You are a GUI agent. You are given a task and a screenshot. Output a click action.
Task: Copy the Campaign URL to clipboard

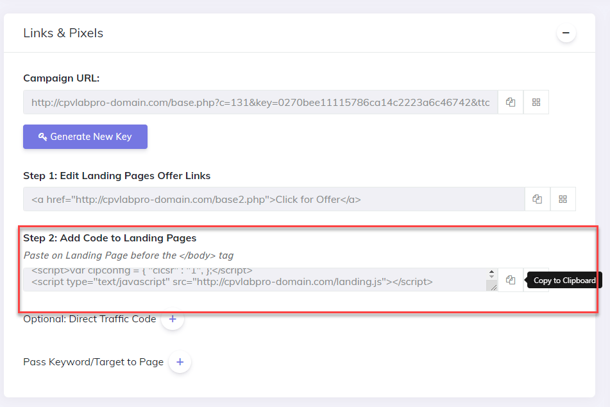[x=511, y=102]
